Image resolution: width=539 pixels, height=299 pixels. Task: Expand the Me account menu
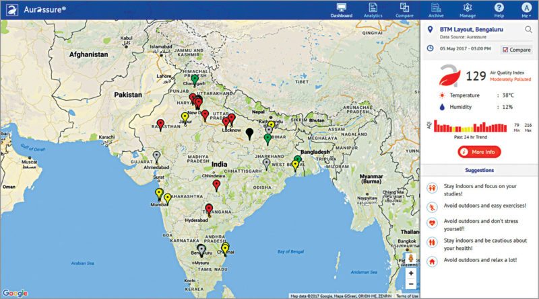pyautogui.click(x=526, y=9)
